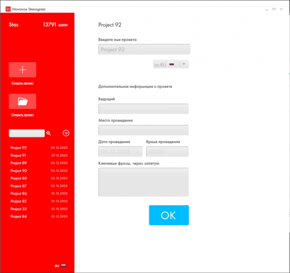The height and width of the screenshot is (273, 290).
Task: Click the project name input field
Action: [144, 49]
